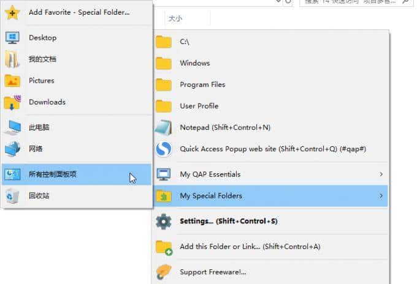Click the Support Freeware icon
The width and height of the screenshot is (420, 284).
[x=164, y=272]
